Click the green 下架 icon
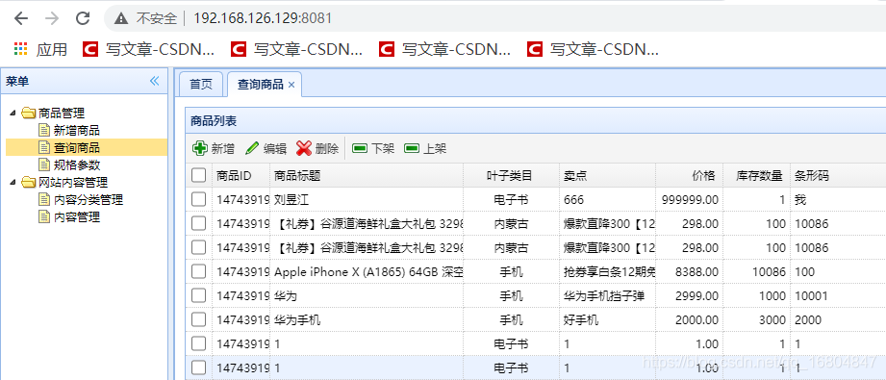 pos(360,148)
